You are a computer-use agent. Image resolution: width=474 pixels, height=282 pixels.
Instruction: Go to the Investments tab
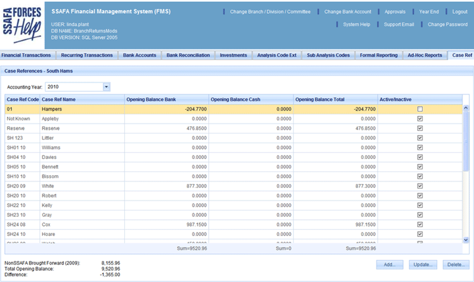[x=233, y=55]
